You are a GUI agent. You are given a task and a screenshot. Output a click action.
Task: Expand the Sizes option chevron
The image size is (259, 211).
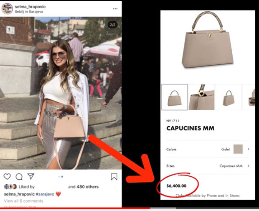(248, 166)
